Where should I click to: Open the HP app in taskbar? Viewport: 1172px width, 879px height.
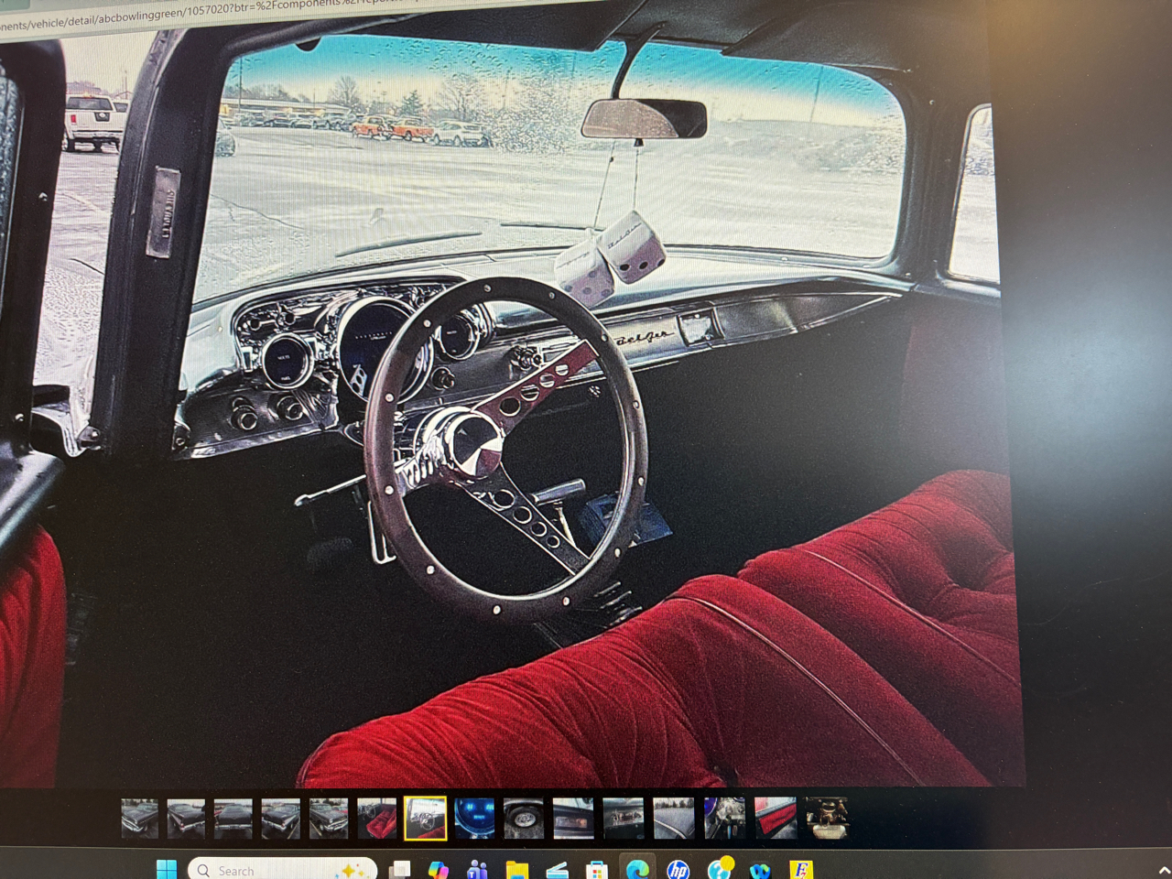click(678, 869)
